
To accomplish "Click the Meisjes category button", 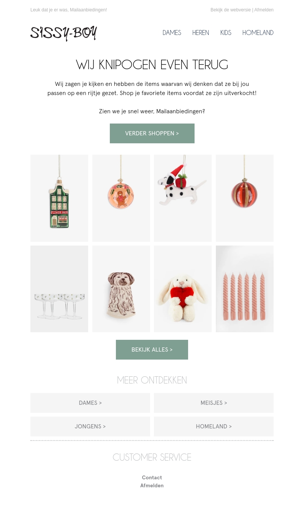I will [214, 403].
